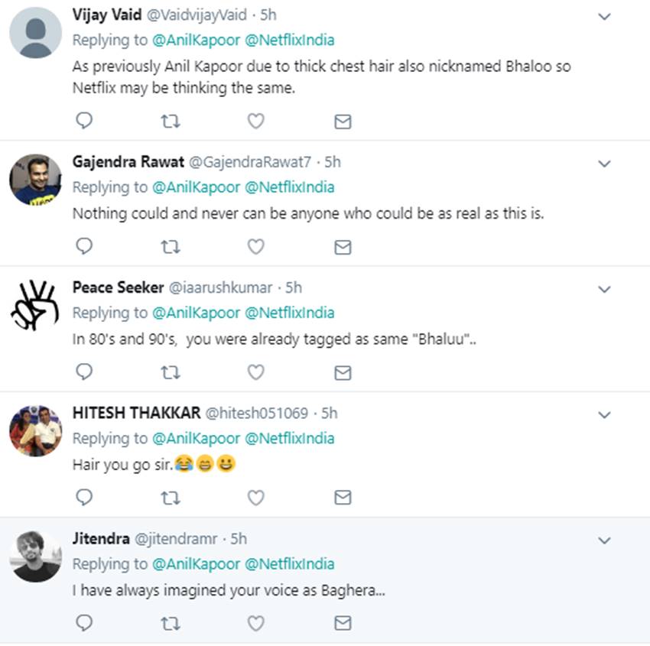Like Peace Seeker's tweet

[255, 372]
